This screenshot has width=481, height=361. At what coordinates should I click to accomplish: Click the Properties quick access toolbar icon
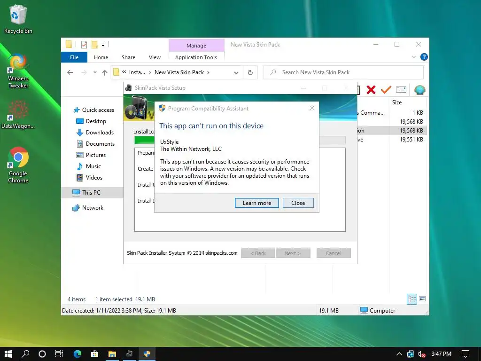coord(84,45)
